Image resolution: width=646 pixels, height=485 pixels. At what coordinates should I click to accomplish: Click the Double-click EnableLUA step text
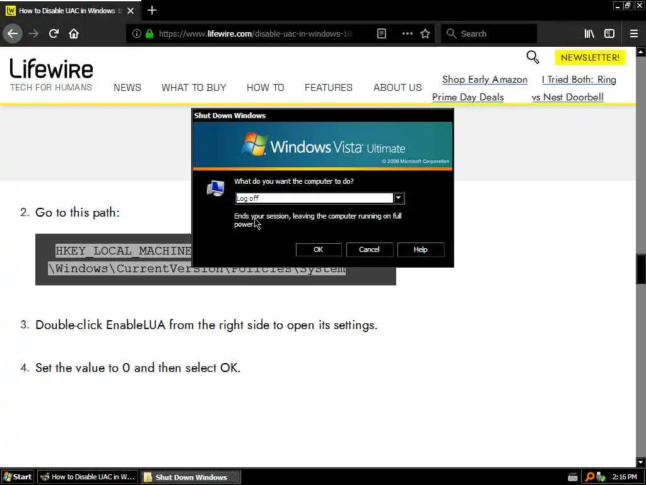click(x=206, y=325)
